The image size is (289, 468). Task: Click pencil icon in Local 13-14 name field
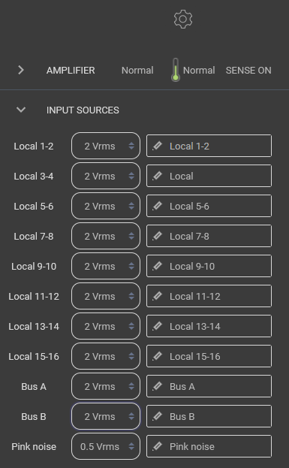[x=157, y=326]
